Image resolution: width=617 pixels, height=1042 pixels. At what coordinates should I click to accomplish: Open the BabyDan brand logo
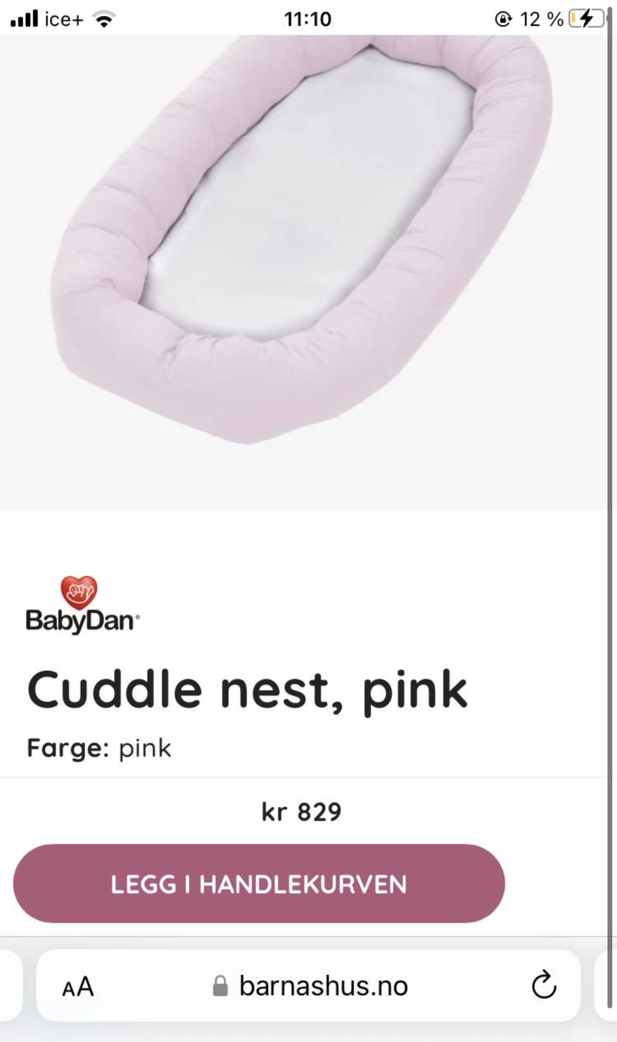point(82,605)
